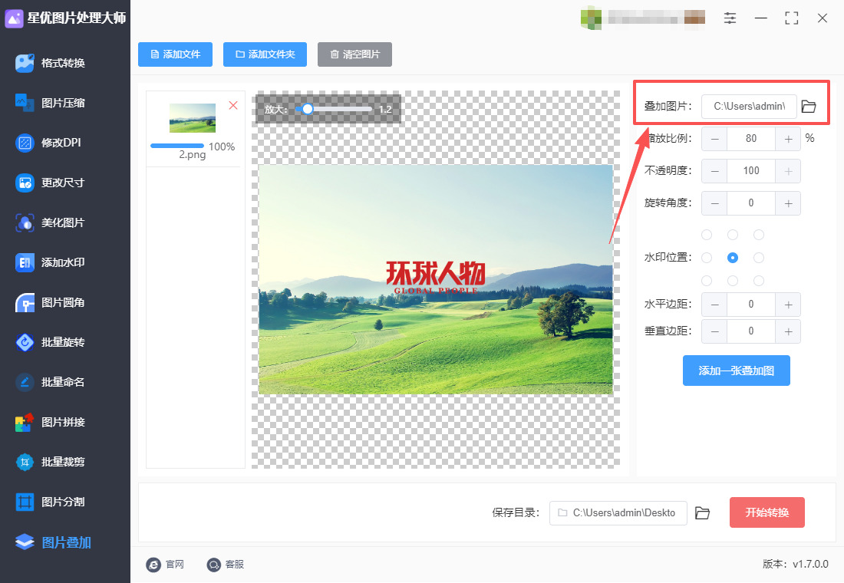844x583 pixels.
Task: Open 图片圆角 rounded corners tool
Action: click(x=51, y=302)
